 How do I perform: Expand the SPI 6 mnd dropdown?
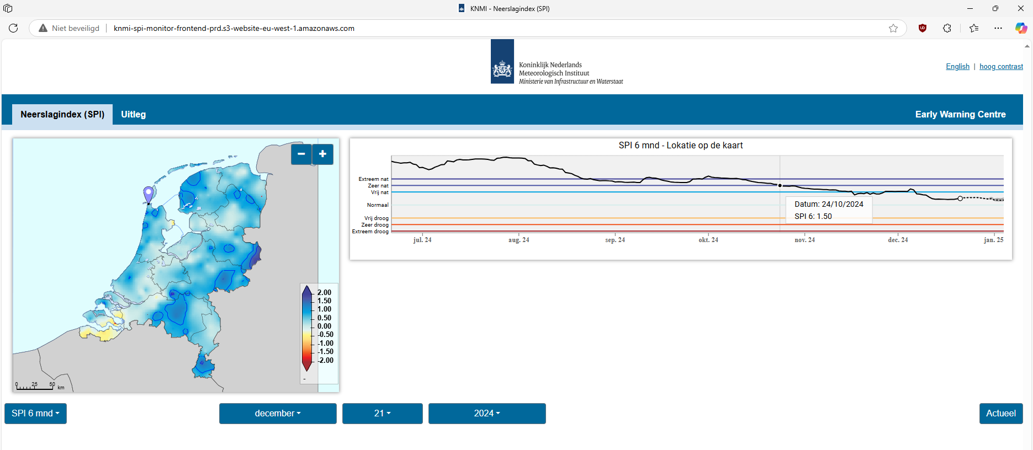point(35,413)
